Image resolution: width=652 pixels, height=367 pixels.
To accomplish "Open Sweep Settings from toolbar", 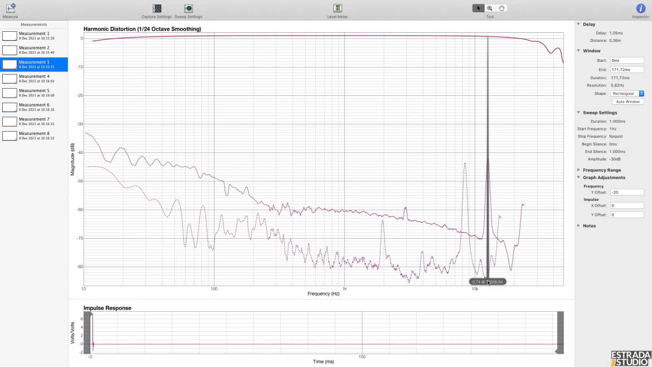I will tap(188, 11).
